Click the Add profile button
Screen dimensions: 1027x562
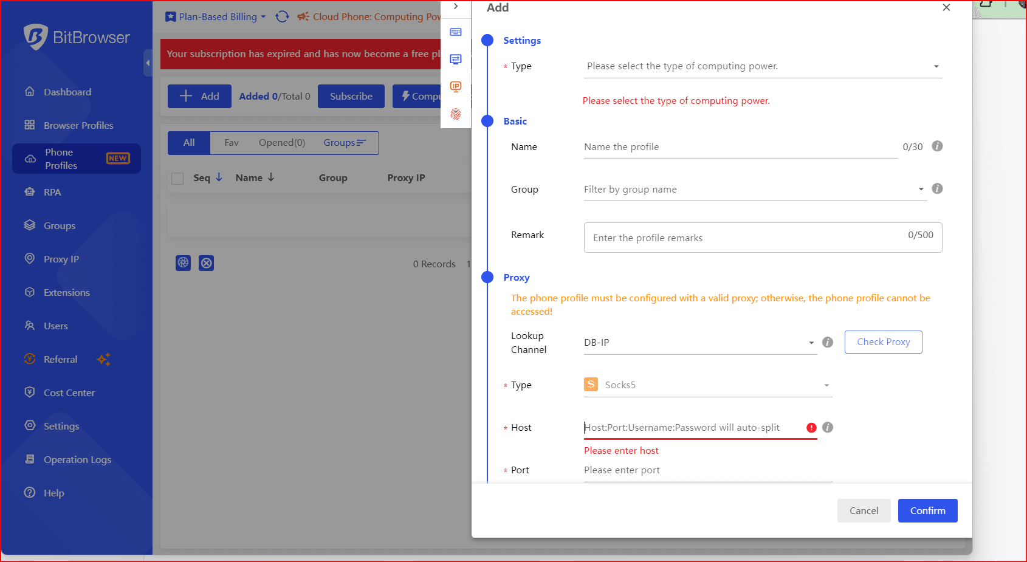[x=199, y=96]
